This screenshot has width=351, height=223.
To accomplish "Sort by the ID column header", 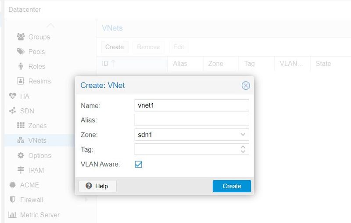I will 108,64.
